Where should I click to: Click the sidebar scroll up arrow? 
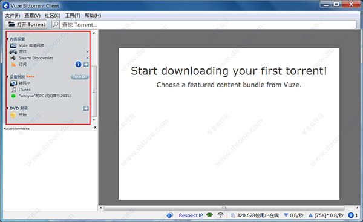pyautogui.click(x=94, y=33)
